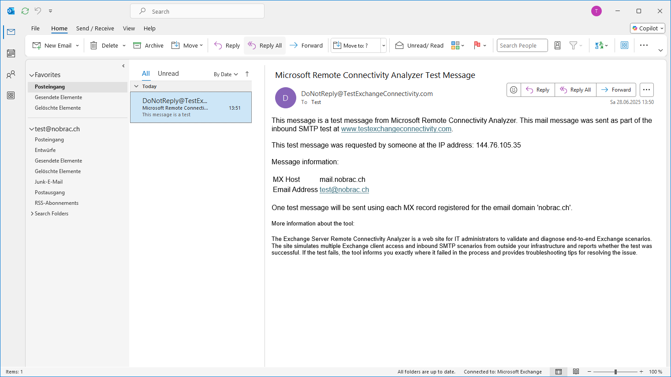671x377 pixels.
Task: Select the DoNotReply@TestEx... message
Action: click(x=191, y=107)
